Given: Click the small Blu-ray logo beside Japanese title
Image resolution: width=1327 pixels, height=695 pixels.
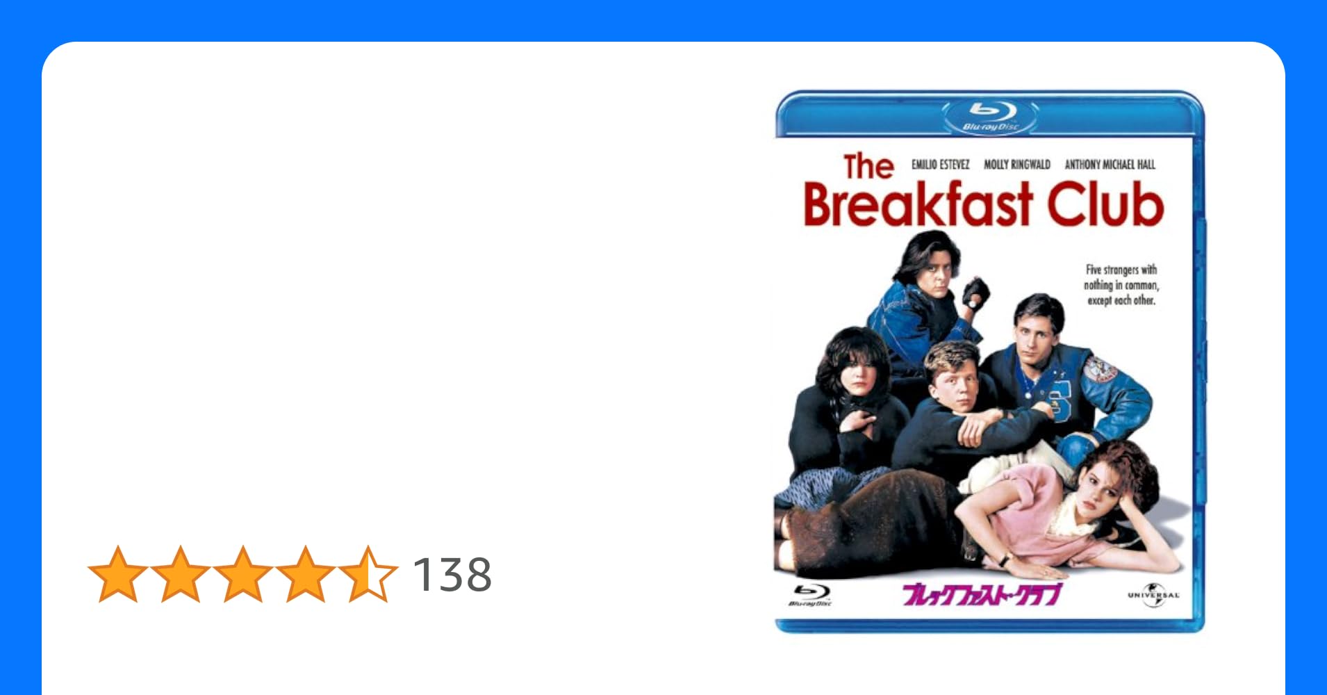Looking at the screenshot, I should click(x=811, y=596).
